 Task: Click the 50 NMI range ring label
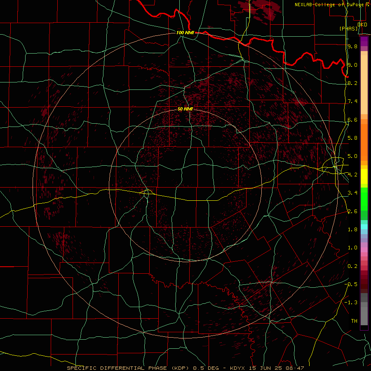tap(185, 109)
